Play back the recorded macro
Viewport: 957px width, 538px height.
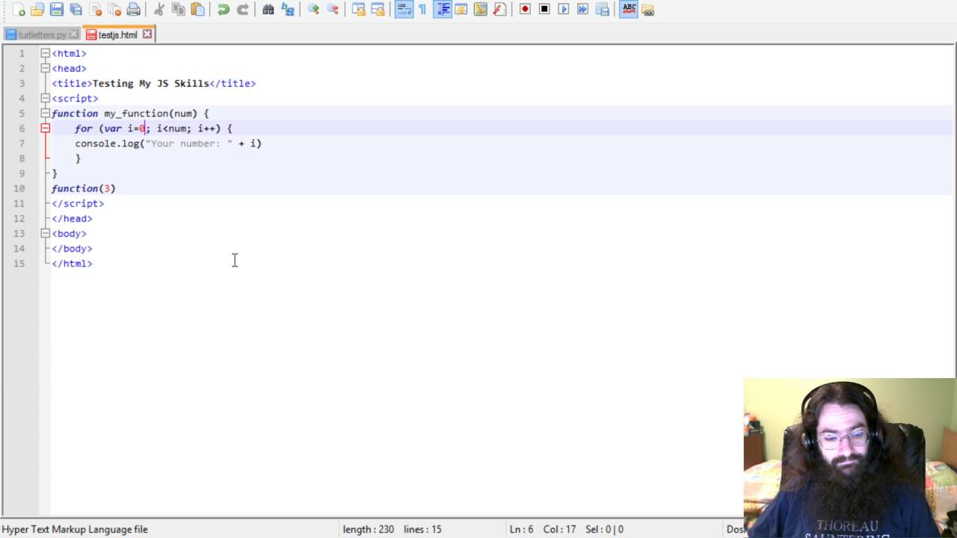564,10
